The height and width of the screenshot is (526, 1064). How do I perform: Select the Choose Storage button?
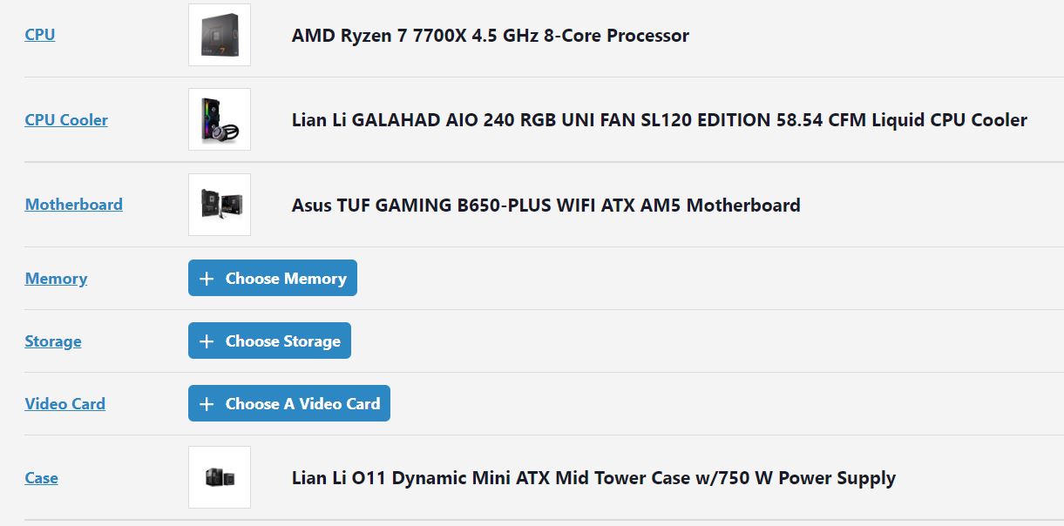coord(269,341)
